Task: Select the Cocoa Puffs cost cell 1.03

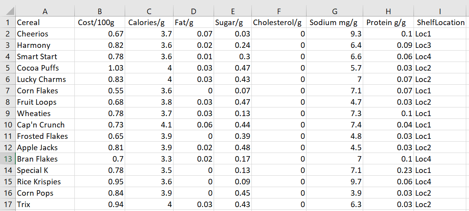Action: pos(100,68)
